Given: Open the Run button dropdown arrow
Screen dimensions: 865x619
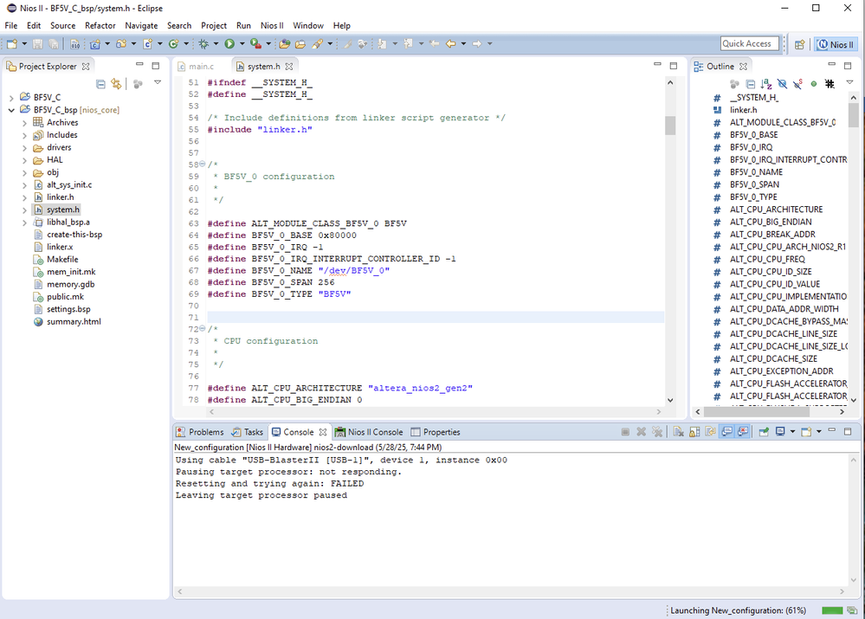Looking at the screenshot, I should click(x=241, y=43).
